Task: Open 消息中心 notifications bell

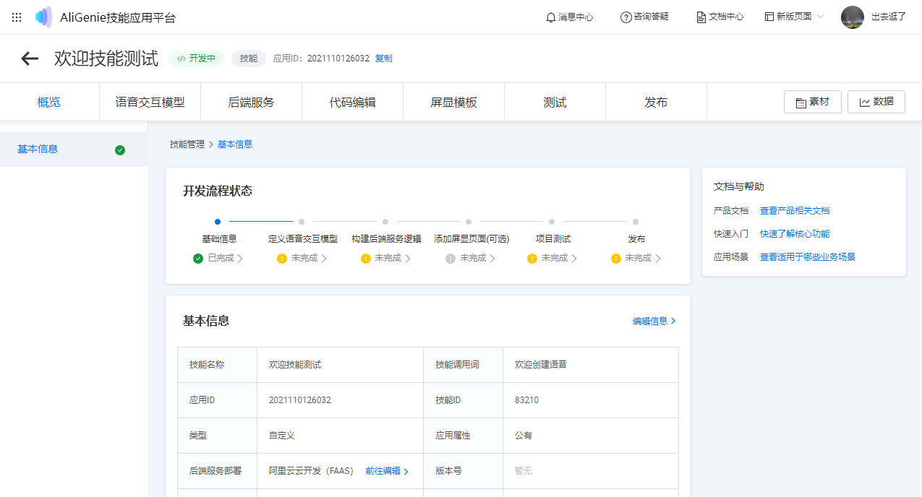Action: 570,17
